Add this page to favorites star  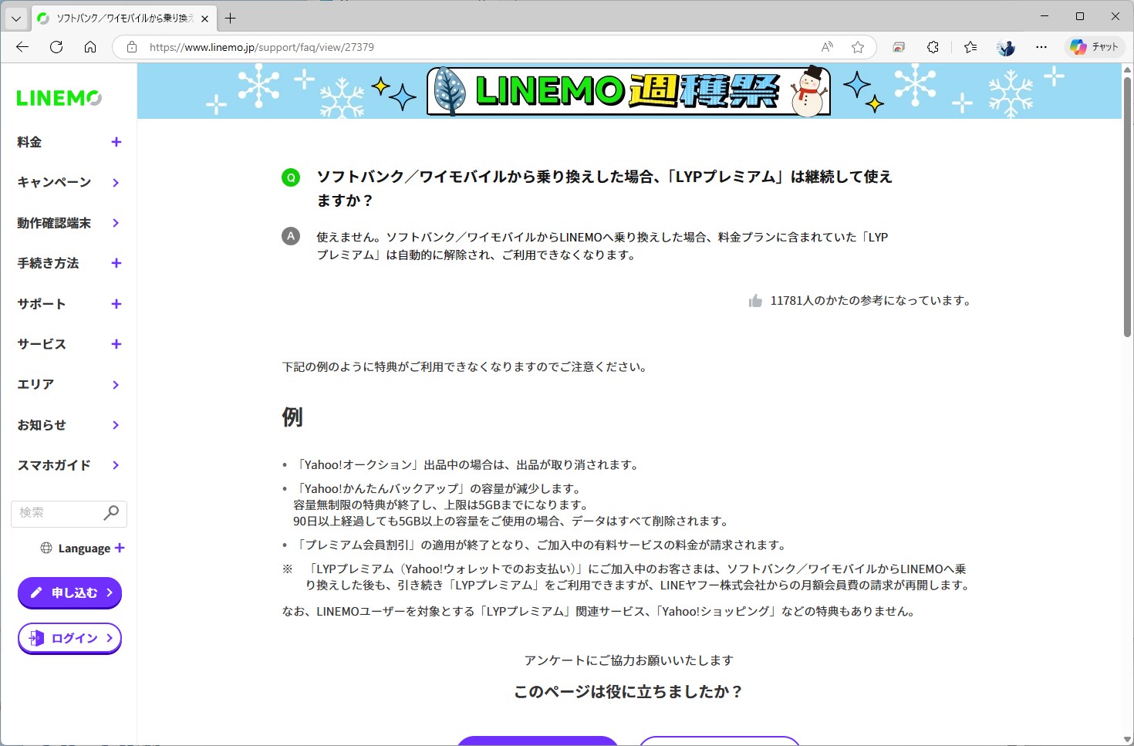pos(858,47)
